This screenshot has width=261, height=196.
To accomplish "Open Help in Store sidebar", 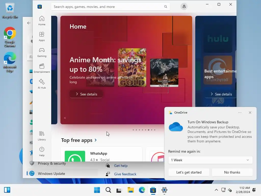I will tap(42, 152).
